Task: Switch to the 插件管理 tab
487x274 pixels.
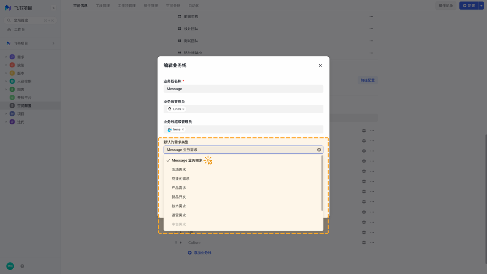Action: point(151,6)
